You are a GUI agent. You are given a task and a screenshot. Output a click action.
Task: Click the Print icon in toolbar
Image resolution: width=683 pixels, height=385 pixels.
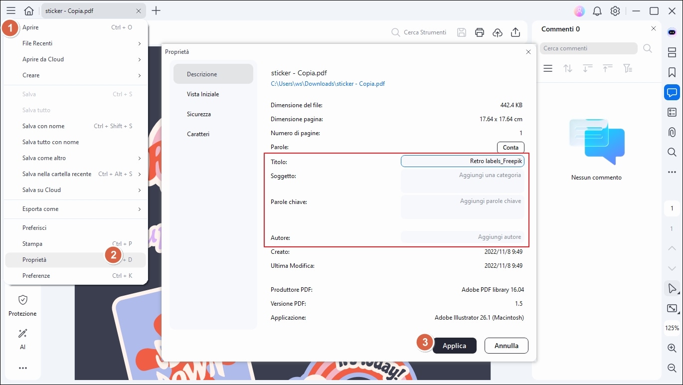point(480,32)
